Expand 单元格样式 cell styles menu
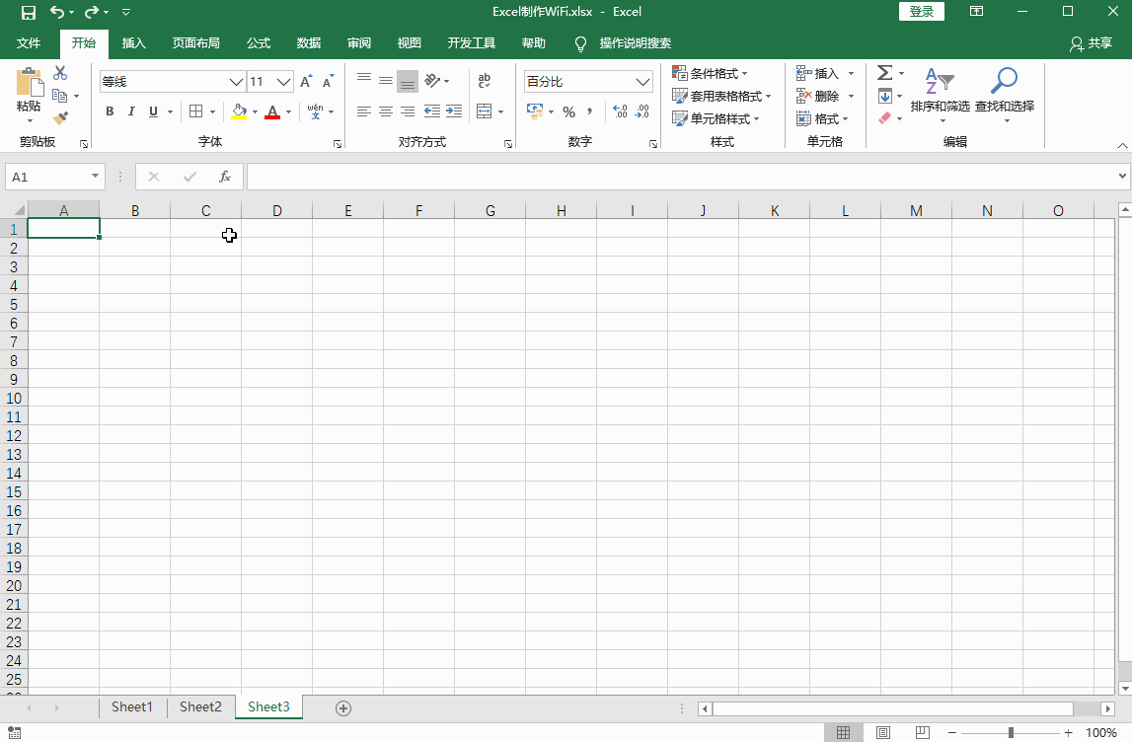 pos(716,118)
